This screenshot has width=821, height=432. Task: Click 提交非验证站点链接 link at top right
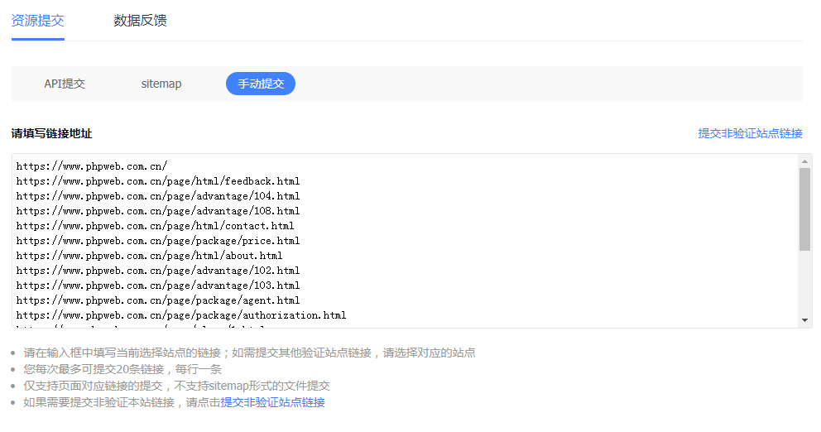click(x=750, y=133)
